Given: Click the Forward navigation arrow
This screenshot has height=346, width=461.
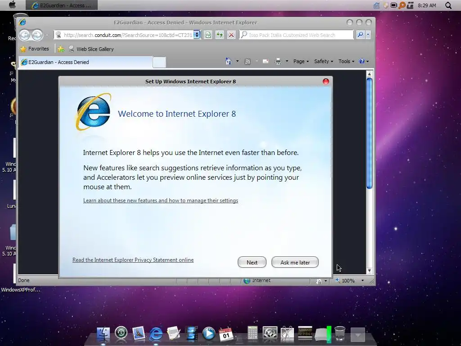Looking at the screenshot, I should [x=37, y=35].
